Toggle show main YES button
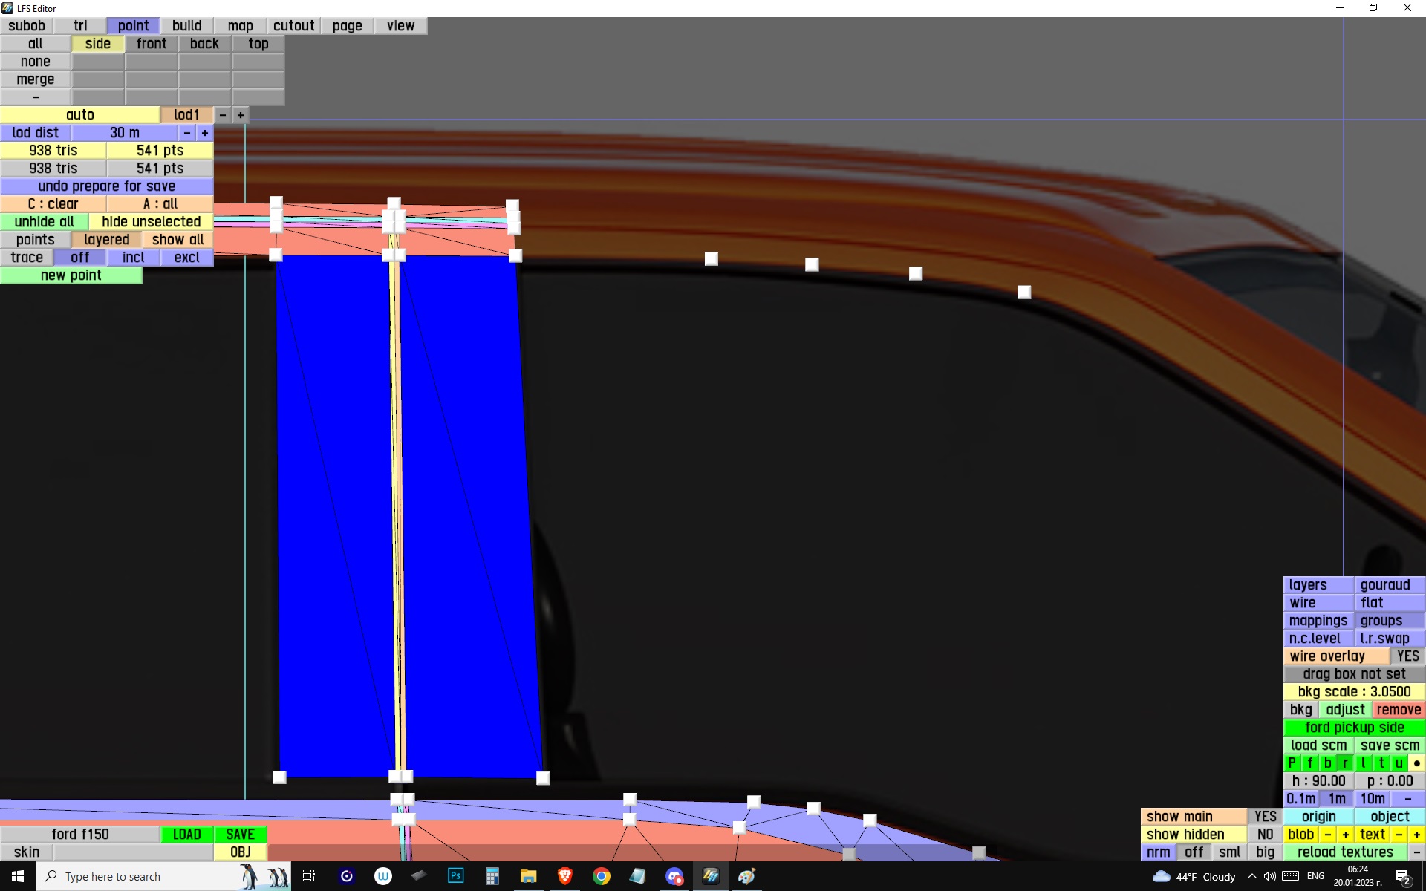 point(1265,817)
